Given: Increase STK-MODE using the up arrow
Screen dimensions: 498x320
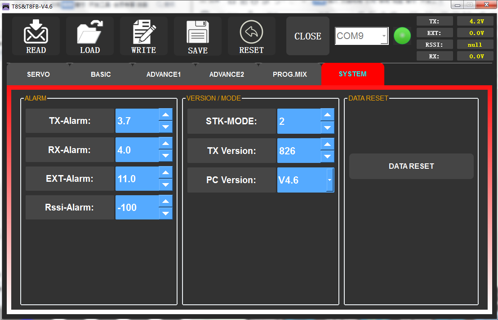Looking at the screenshot, I should (328, 115).
